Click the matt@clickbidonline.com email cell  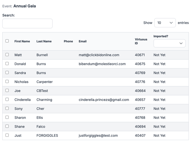coord(99,55)
